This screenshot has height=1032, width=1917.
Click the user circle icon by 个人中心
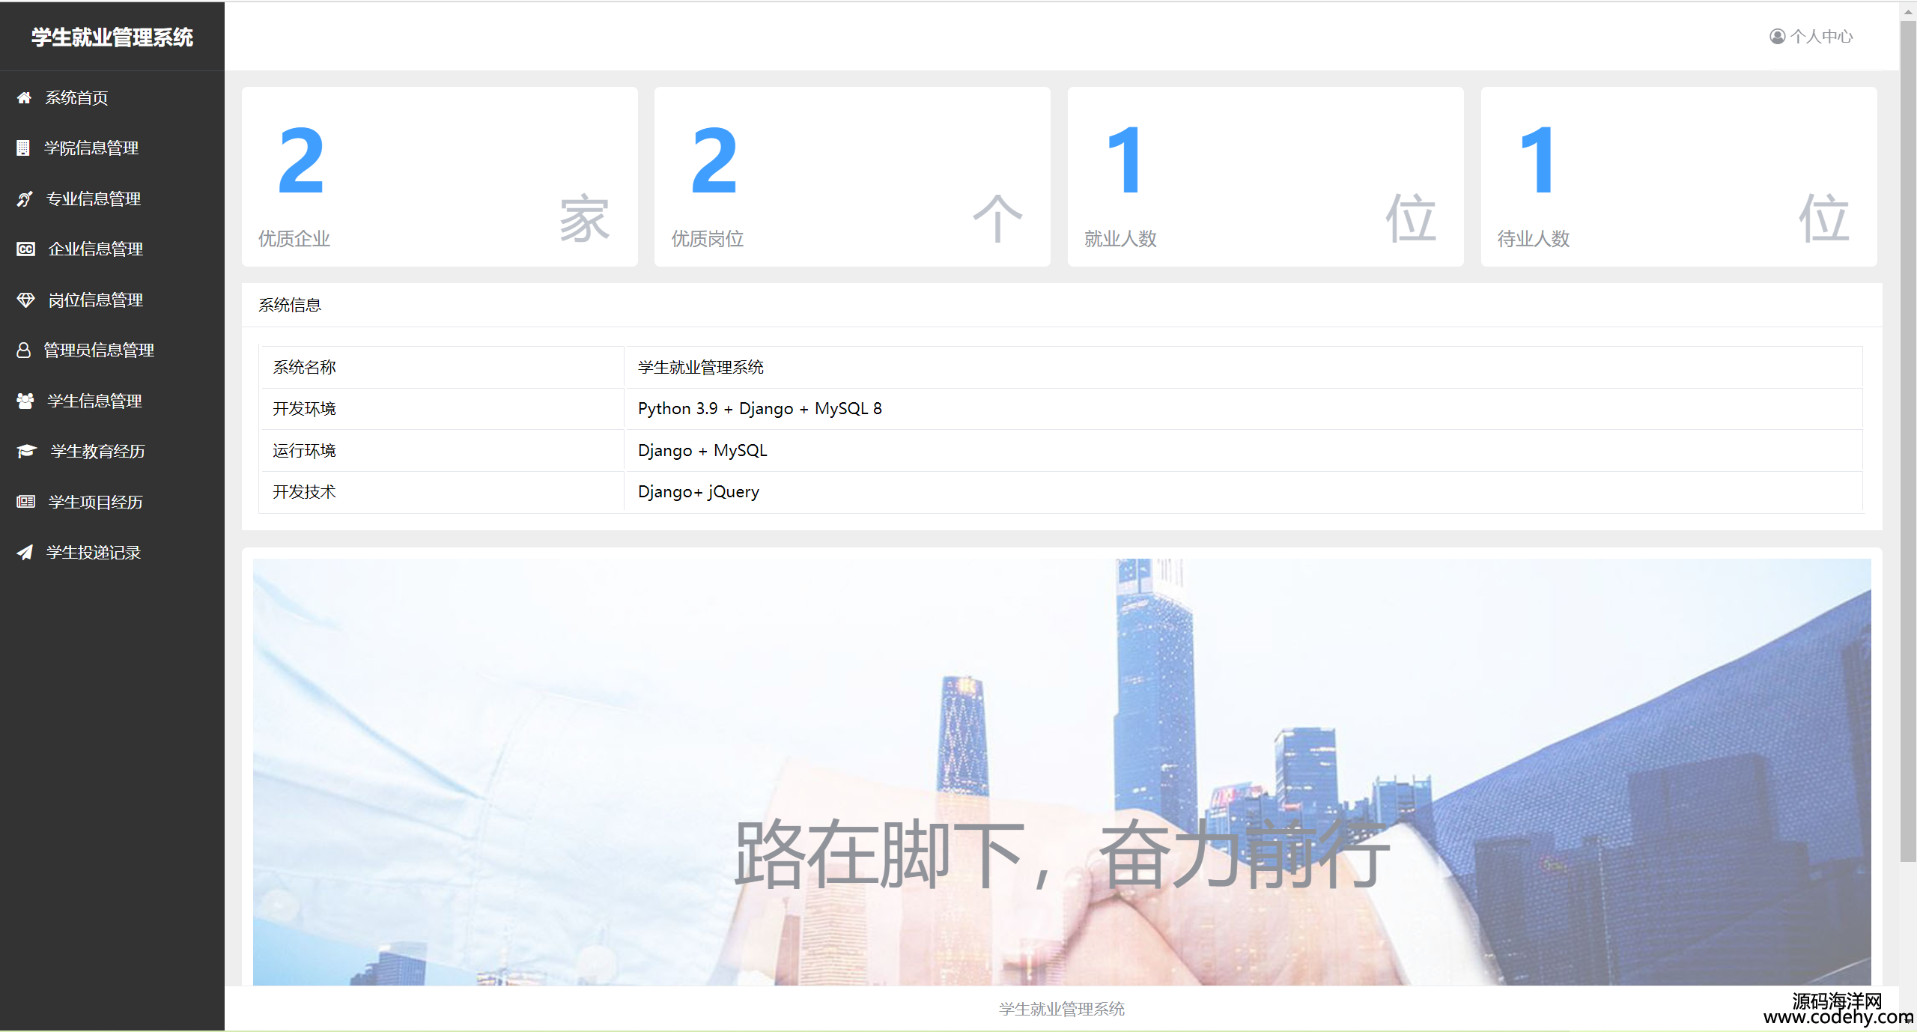click(x=1777, y=36)
